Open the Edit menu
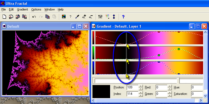The image size is (209, 104). tap(11, 9)
